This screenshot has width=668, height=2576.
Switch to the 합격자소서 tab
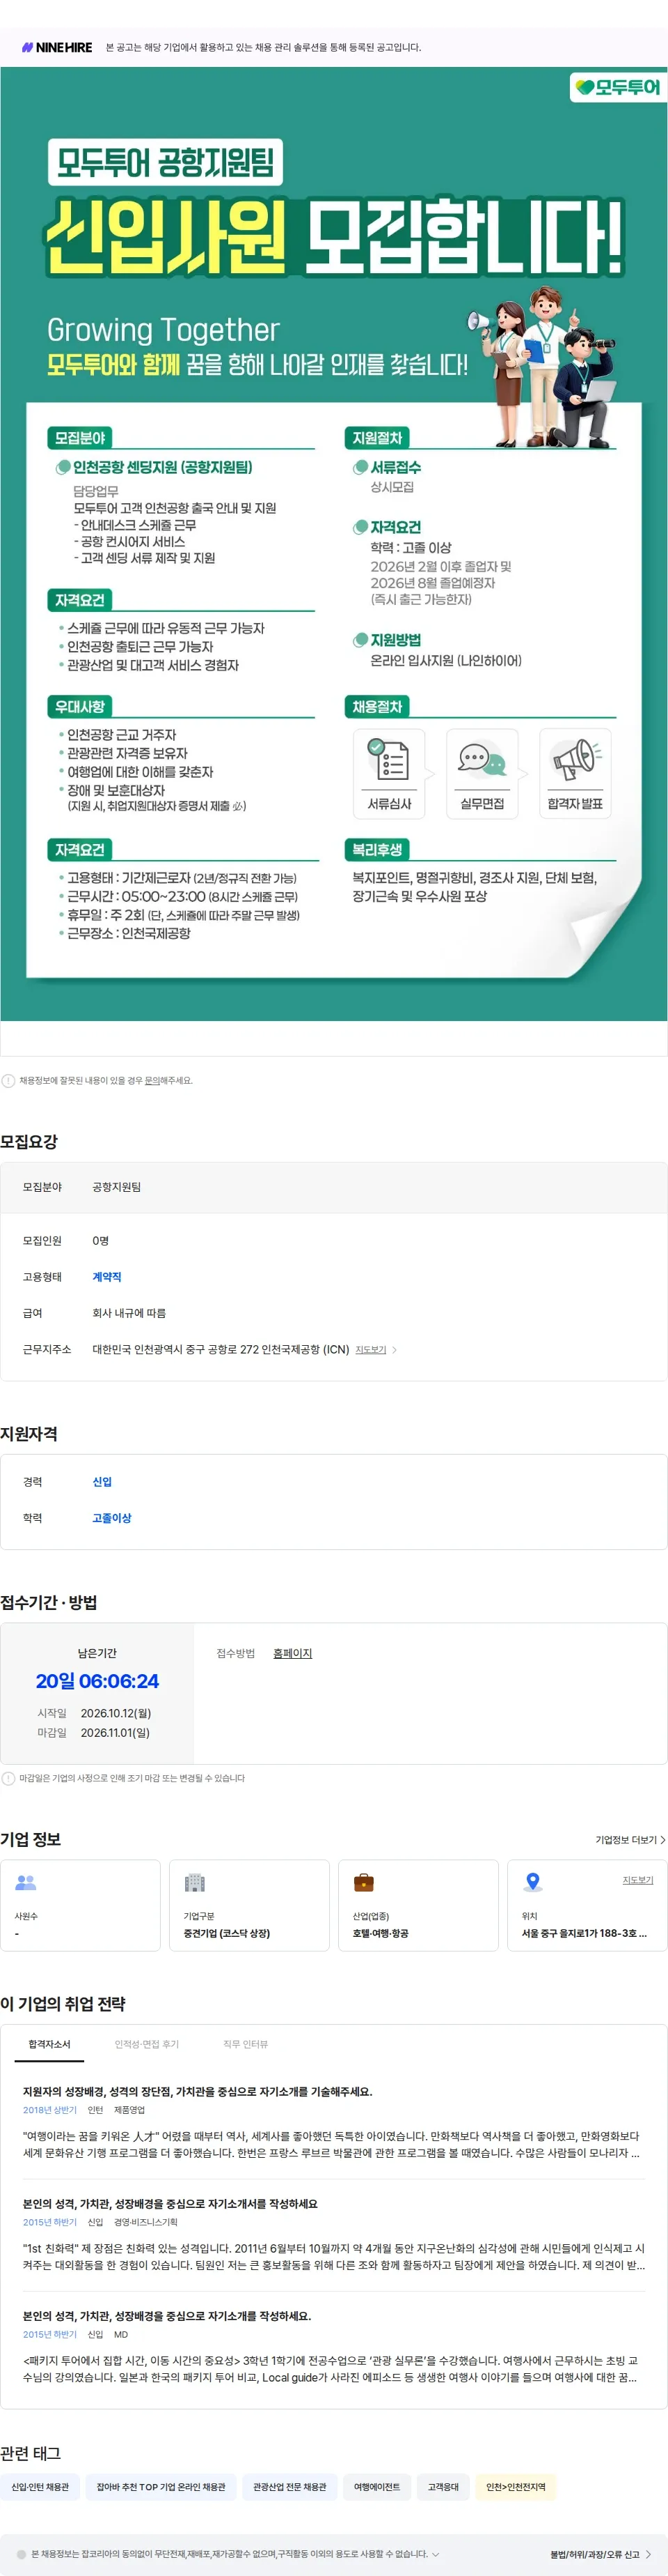(x=49, y=2044)
